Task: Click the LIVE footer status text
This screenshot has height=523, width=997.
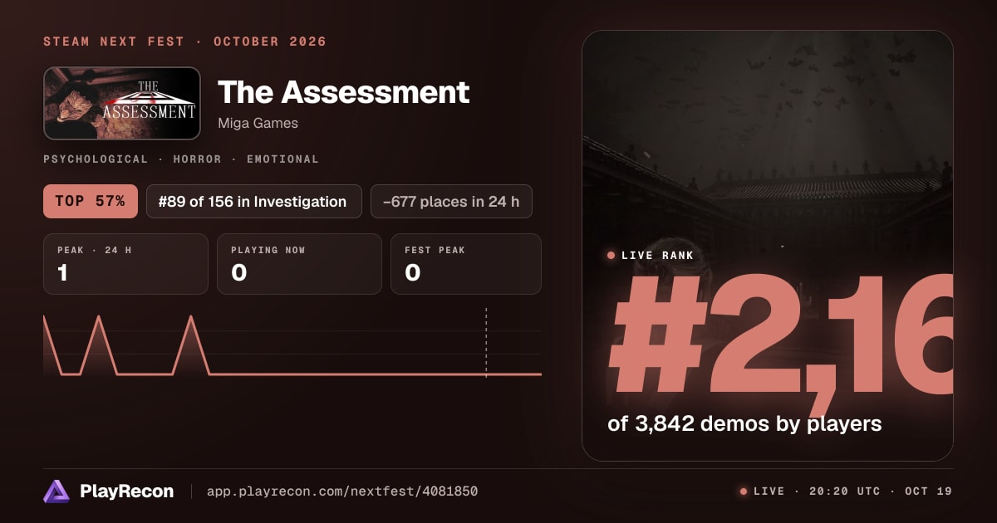Action: click(769, 491)
